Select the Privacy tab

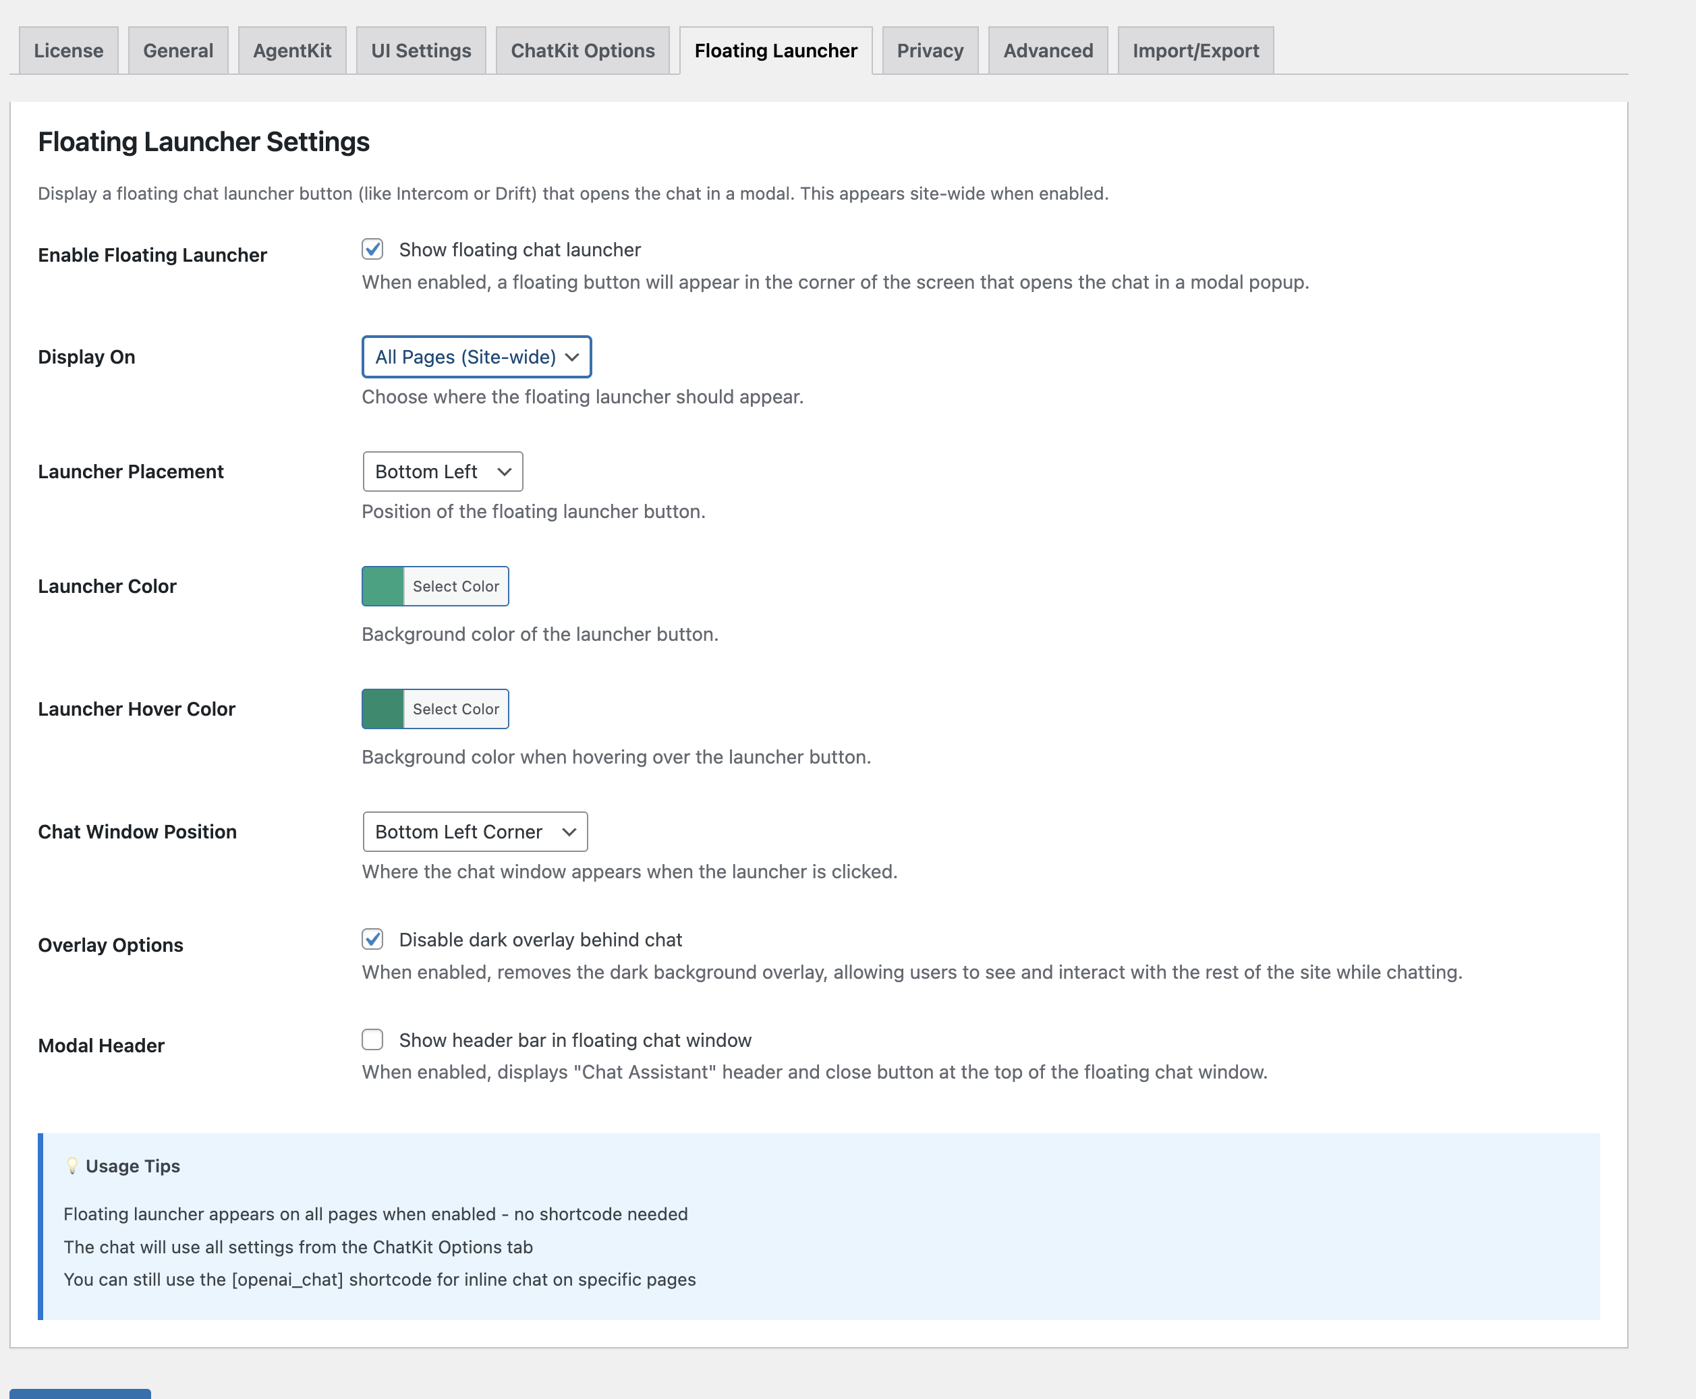click(930, 50)
